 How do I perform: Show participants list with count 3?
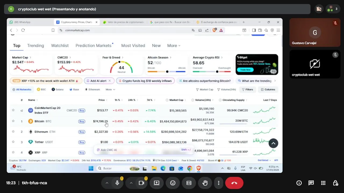(x=333, y=9)
